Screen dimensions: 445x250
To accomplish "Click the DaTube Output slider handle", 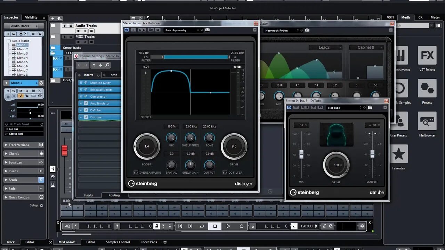I will [x=372, y=154].
